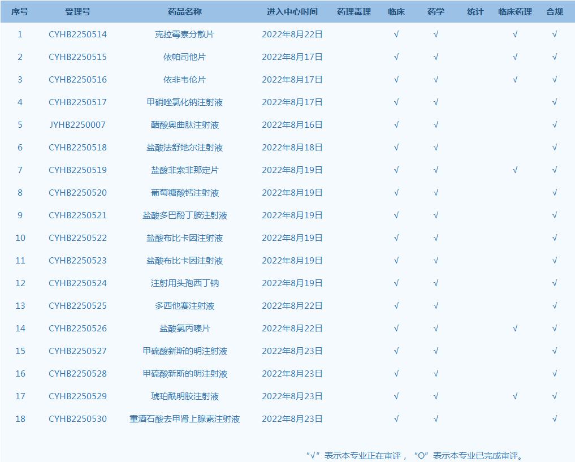Select acceptance number CYHB2250527
Image resolution: width=575 pixels, height=462 pixels.
[77, 351]
